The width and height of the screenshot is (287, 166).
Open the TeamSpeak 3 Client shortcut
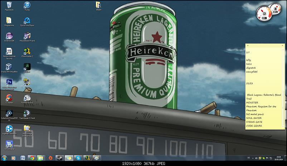27,115
